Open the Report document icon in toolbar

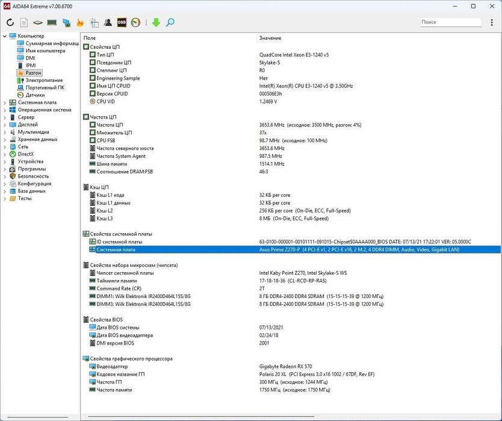[23, 22]
